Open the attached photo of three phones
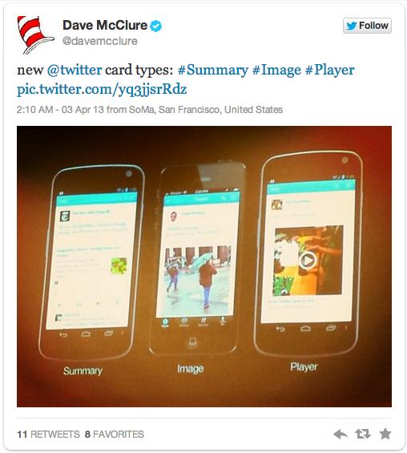 pos(204,266)
